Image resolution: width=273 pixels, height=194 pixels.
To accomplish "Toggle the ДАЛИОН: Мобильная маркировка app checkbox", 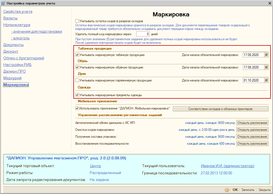I will [77, 108].
